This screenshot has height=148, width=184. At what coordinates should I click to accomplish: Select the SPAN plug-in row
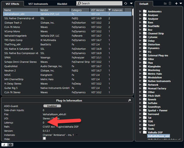tap(67, 57)
